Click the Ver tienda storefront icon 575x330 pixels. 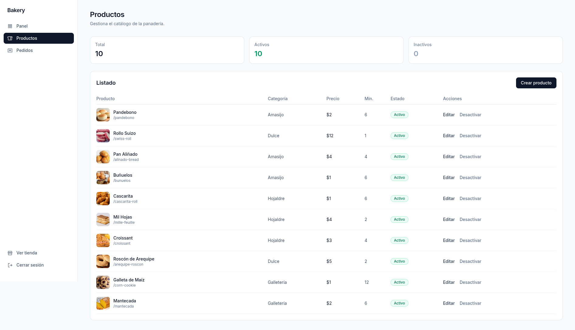10,253
